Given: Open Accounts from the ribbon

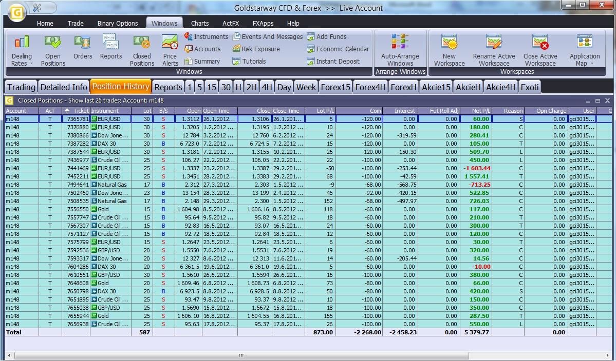Looking at the screenshot, I should 203,49.
